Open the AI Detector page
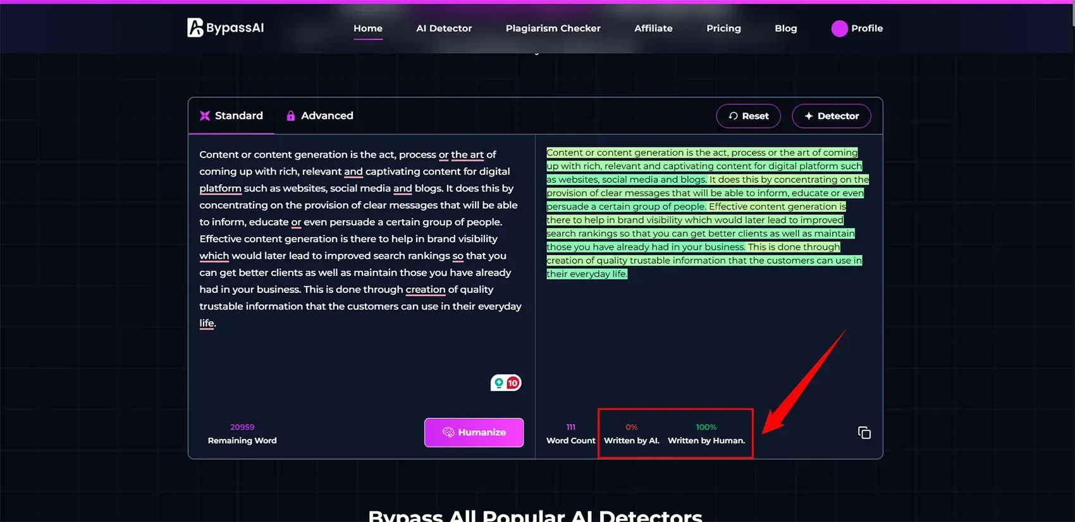This screenshot has height=522, width=1075. (444, 28)
